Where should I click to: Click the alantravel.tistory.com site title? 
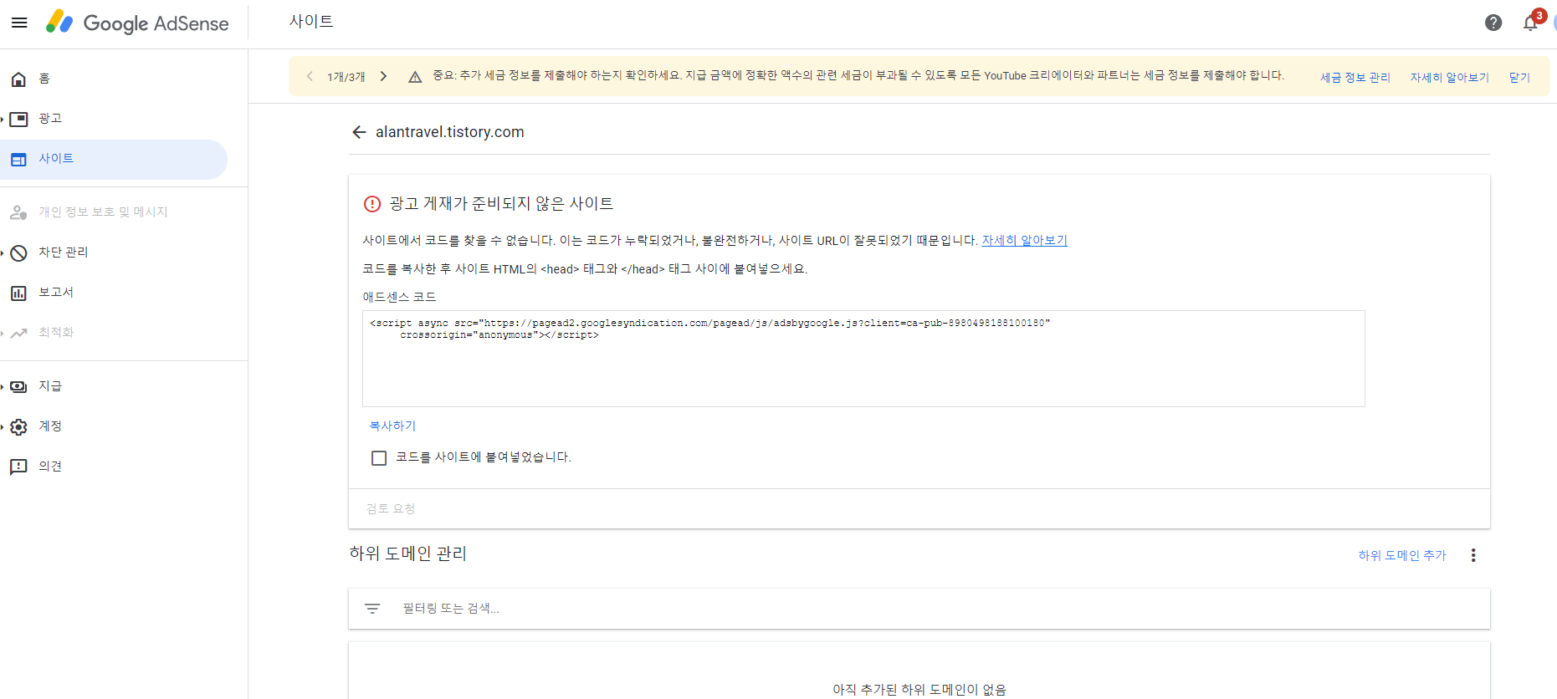(x=450, y=132)
